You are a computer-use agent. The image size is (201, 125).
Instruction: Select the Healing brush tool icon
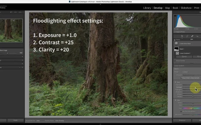tap(192, 36)
